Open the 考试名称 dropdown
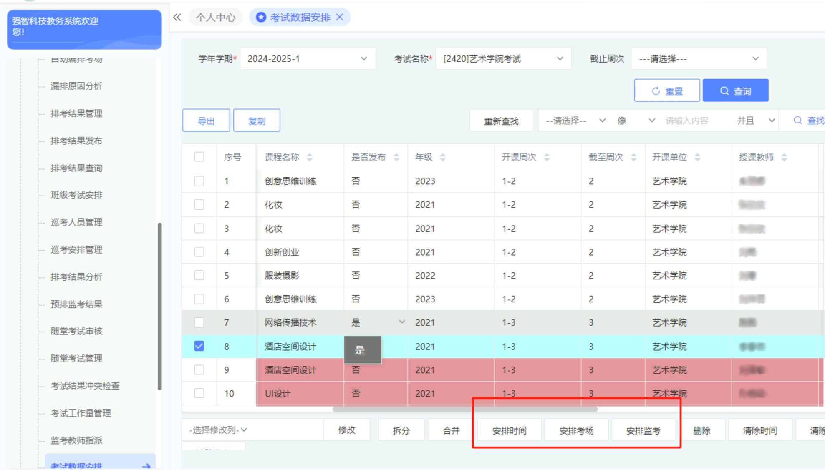The width and height of the screenshot is (825, 470). 503,59
